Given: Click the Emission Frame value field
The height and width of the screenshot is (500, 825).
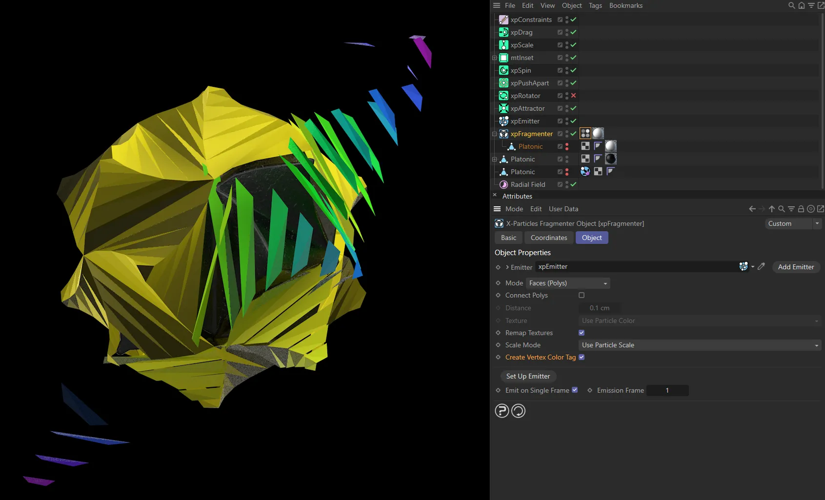Looking at the screenshot, I should tap(667, 390).
